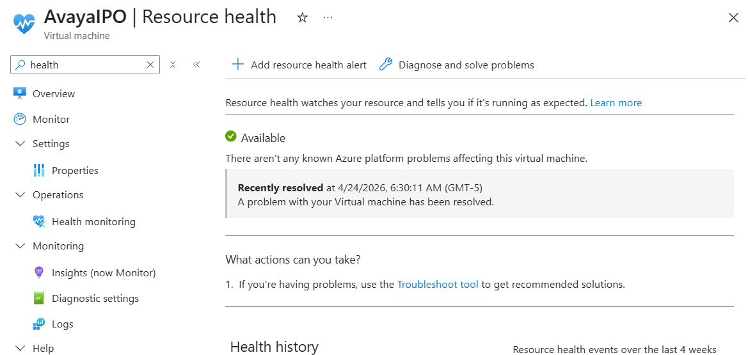Open the ellipsis more options menu

click(328, 18)
